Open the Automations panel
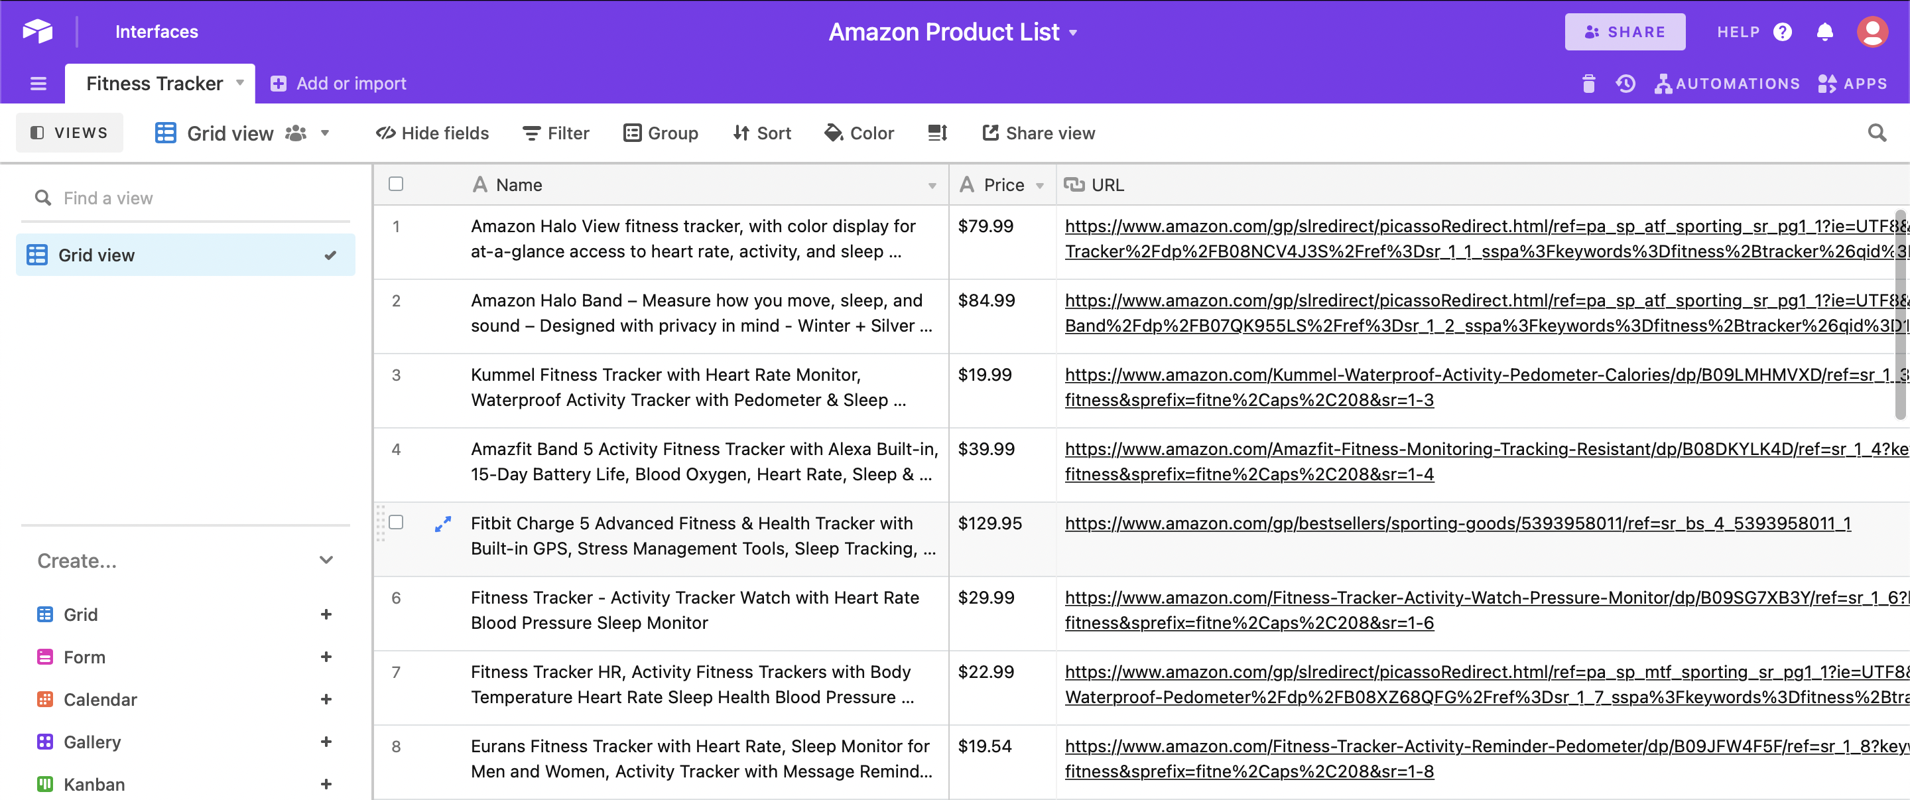This screenshot has height=800, width=1910. pos(1728,83)
